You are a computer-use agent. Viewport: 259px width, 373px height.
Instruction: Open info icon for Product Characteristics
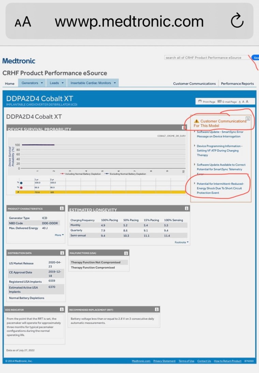[62, 208]
